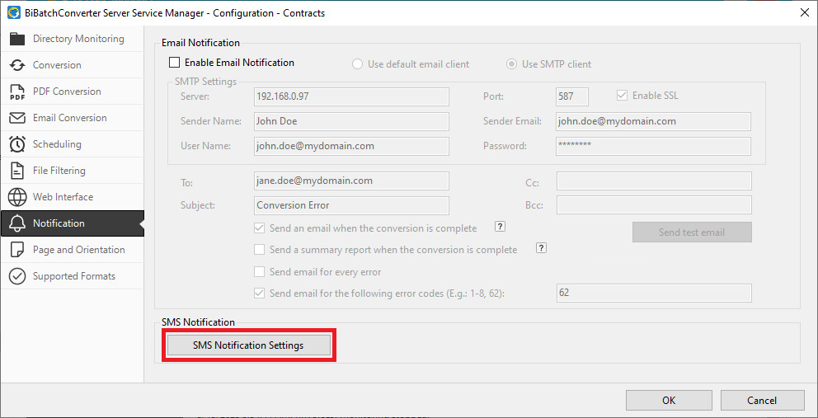This screenshot has width=818, height=418.
Task: Click the Scheduling alarm clock icon
Action: (x=17, y=144)
